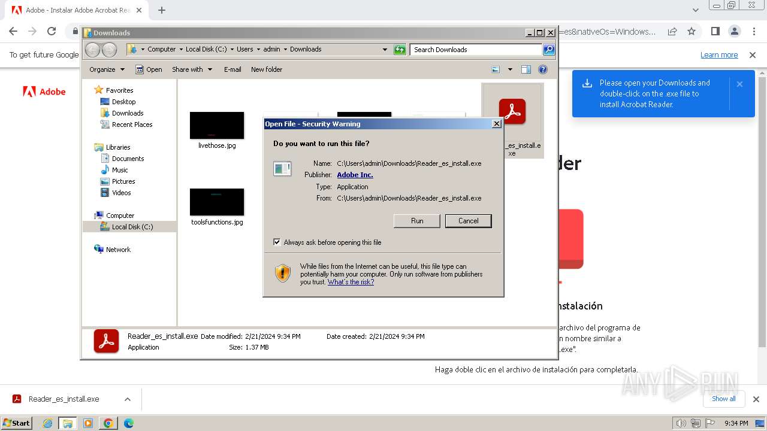Click the address bar refresh icon
The width and height of the screenshot is (767, 431).
coord(400,50)
